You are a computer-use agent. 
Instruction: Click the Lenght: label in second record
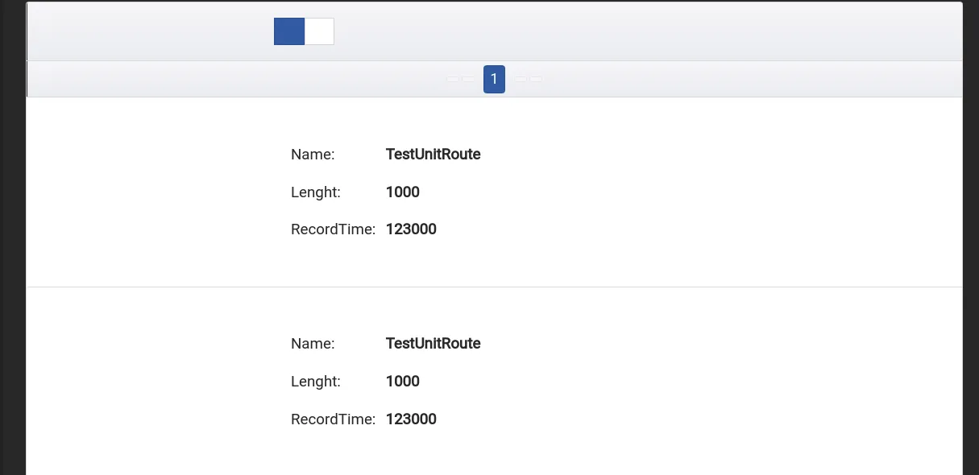pyautogui.click(x=315, y=381)
